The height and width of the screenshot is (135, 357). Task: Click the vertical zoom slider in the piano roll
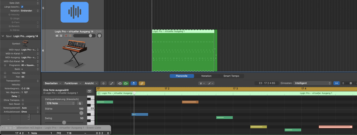click(x=351, y=83)
